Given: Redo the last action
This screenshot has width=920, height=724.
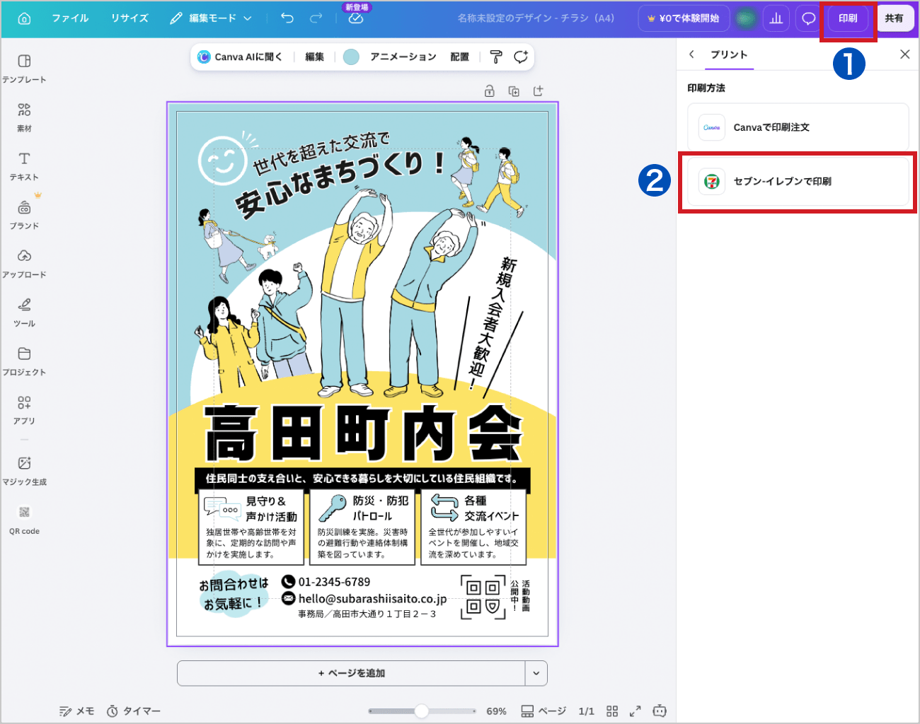Looking at the screenshot, I should click(316, 18).
